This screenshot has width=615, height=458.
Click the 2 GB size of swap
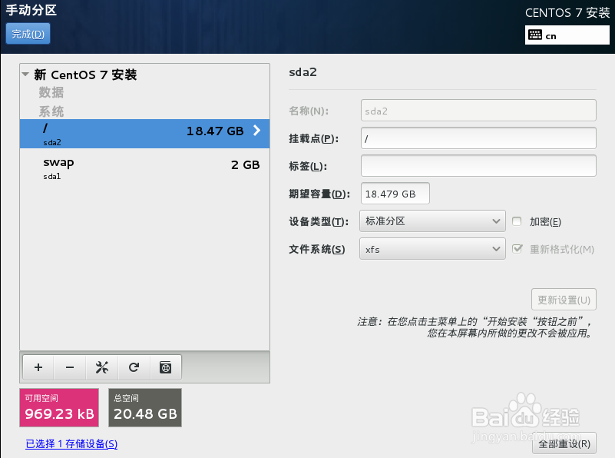tap(245, 164)
